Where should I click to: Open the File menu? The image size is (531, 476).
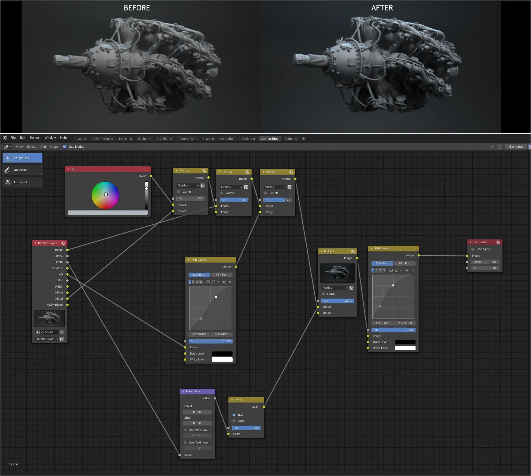pos(13,138)
